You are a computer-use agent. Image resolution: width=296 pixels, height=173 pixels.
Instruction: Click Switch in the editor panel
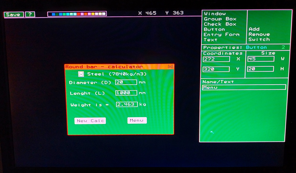259,40
